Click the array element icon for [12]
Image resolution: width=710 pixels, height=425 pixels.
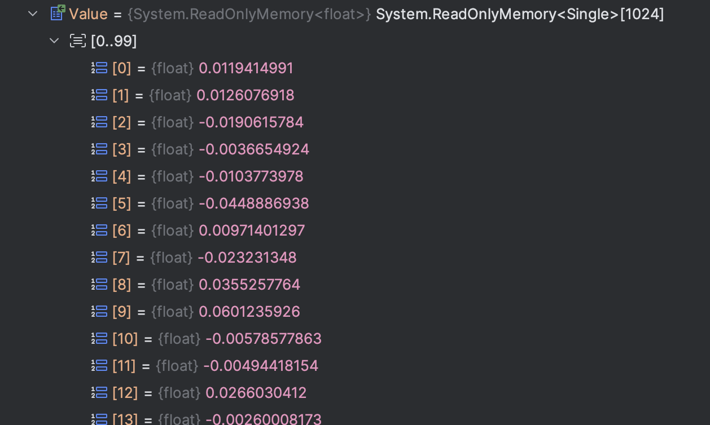click(99, 393)
